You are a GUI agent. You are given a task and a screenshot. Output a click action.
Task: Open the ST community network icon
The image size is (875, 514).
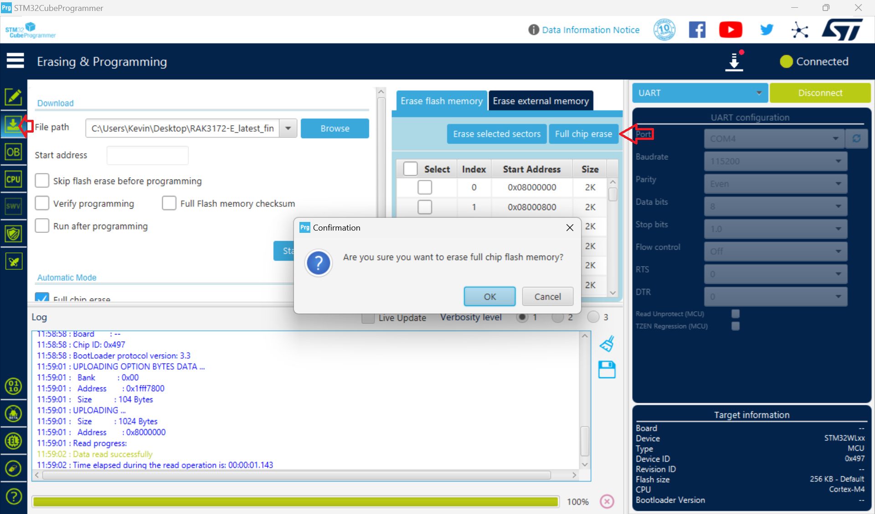click(x=800, y=30)
